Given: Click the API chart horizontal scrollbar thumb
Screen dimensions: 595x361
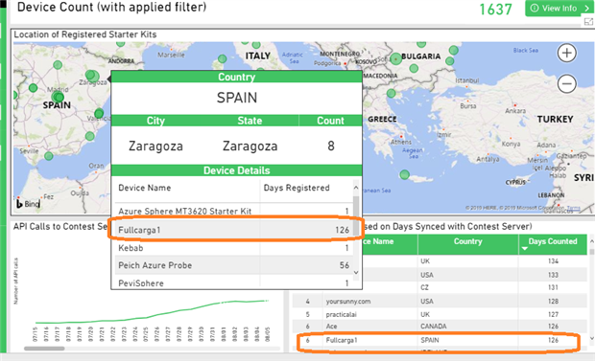Looking at the screenshot, I should 44,349.
